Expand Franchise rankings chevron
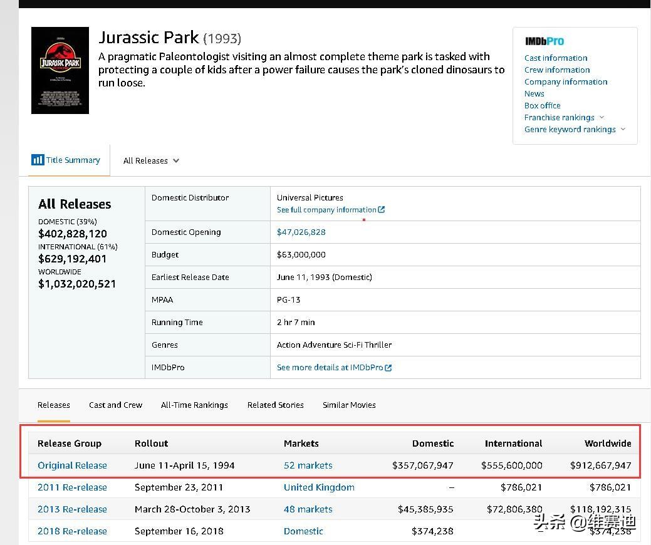Image resolution: width=651 pixels, height=545 pixels. pyautogui.click(x=602, y=118)
